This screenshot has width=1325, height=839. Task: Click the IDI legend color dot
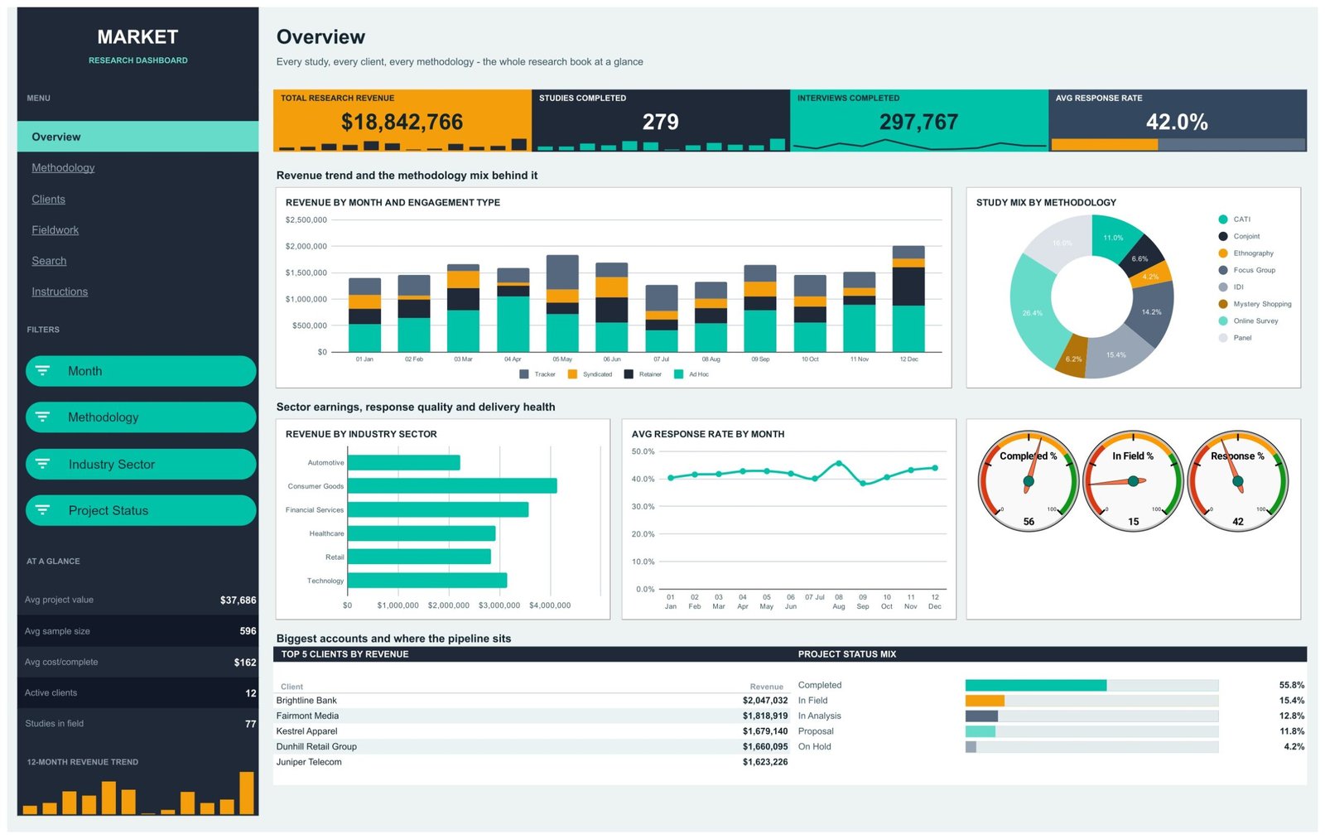coord(1223,287)
